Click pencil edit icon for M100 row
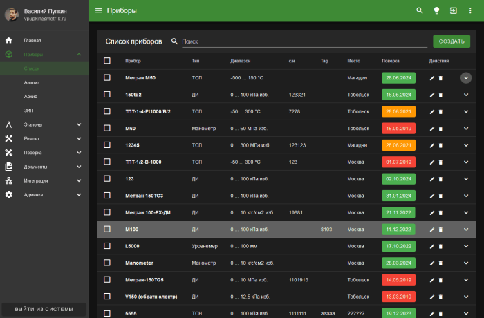This screenshot has height=318, width=484. (x=432, y=230)
